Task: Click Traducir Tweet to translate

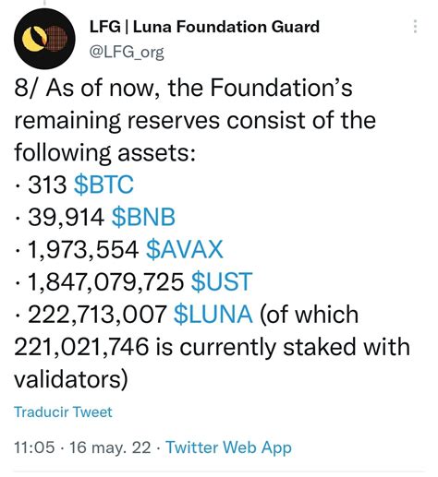Action: 63,412
